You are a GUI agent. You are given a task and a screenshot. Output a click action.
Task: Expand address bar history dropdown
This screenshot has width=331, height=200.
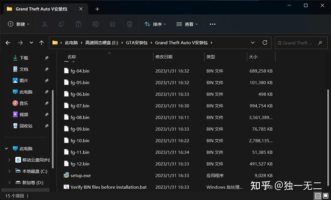(253, 42)
